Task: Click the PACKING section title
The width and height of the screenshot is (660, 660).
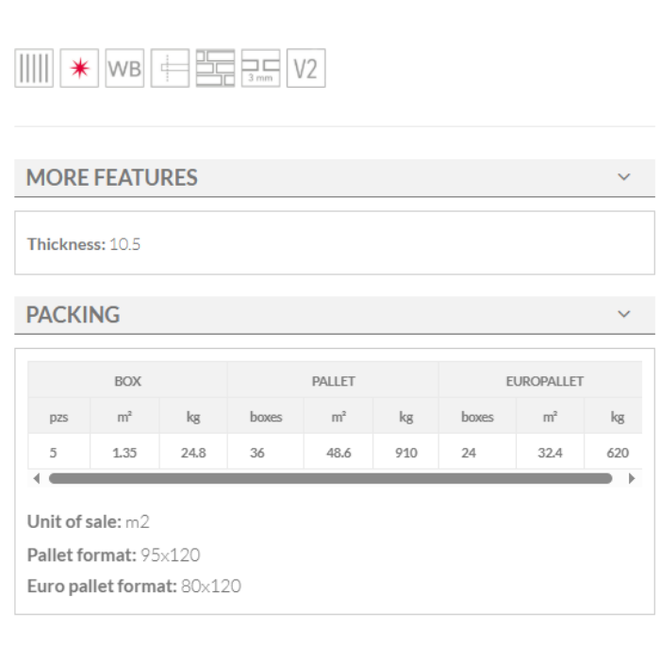Action: pos(73,314)
